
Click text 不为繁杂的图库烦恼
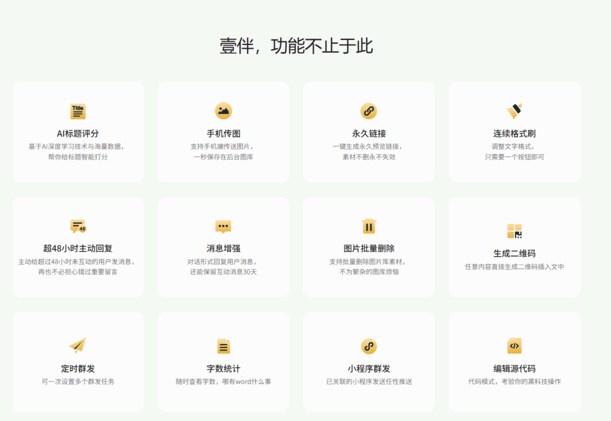click(369, 272)
